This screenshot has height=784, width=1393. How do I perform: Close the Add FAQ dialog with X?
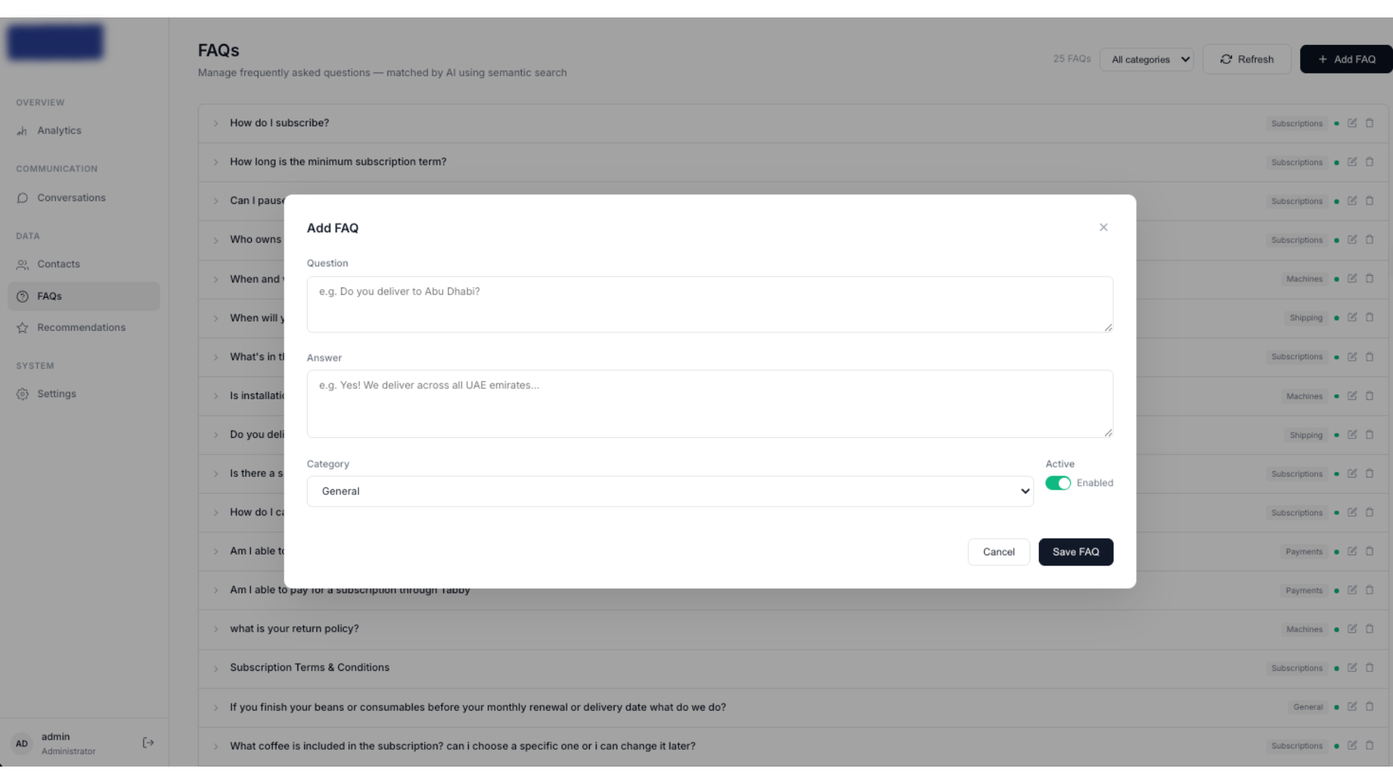tap(1103, 227)
